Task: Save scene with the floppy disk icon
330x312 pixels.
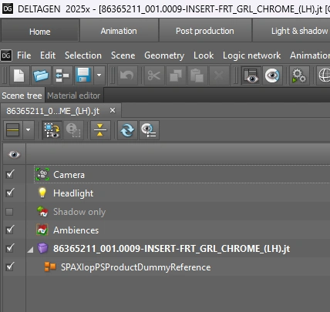Action: pos(84,75)
